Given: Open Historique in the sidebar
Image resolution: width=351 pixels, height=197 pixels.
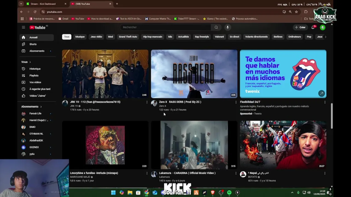Looking at the screenshot, I should tap(35, 69).
